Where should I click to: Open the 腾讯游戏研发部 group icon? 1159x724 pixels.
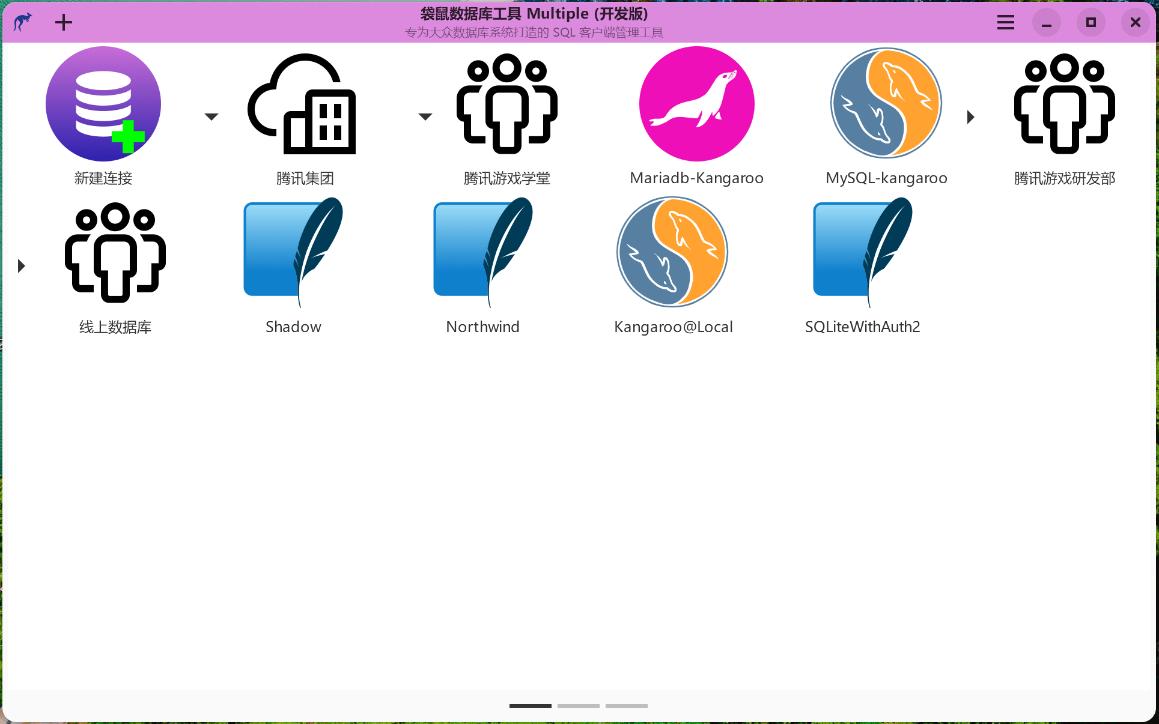point(1065,104)
